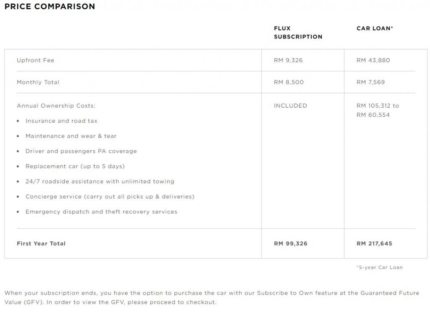
Task: Click Replacement car (up to 5 days)
Action: (x=75, y=166)
